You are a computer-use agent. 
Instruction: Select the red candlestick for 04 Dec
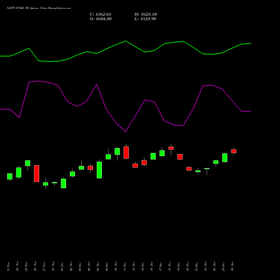pos(90,168)
